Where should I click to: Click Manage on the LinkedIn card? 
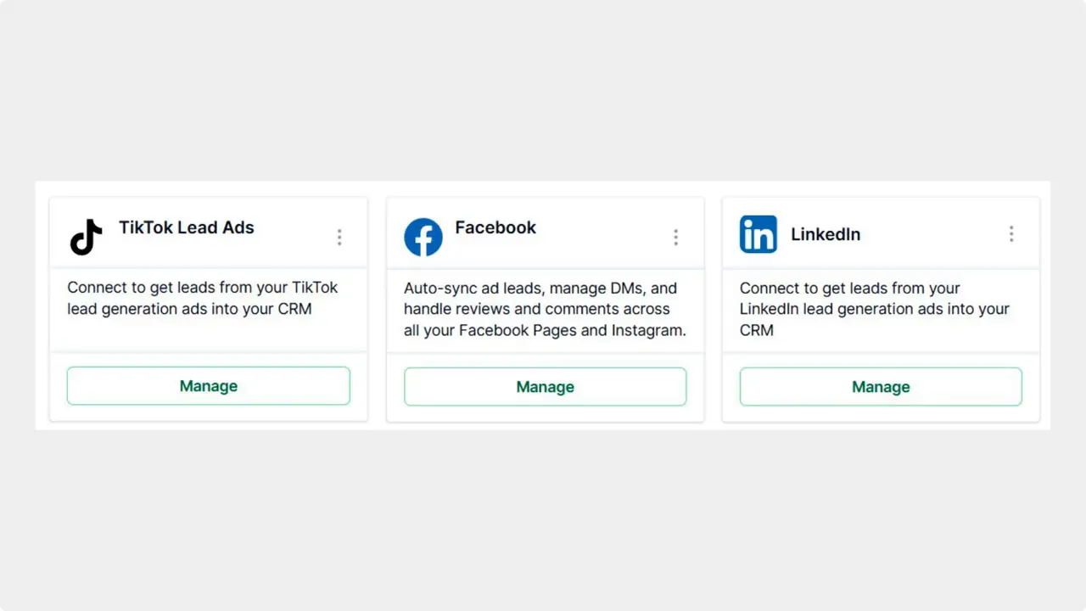pyautogui.click(x=881, y=386)
